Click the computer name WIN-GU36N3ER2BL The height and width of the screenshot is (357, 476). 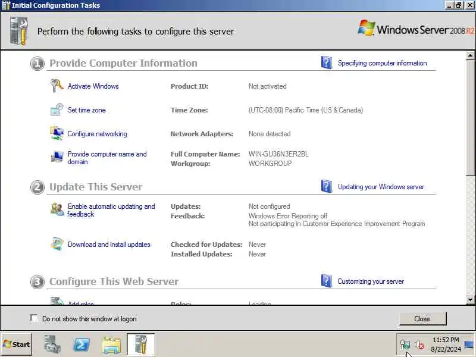point(278,154)
